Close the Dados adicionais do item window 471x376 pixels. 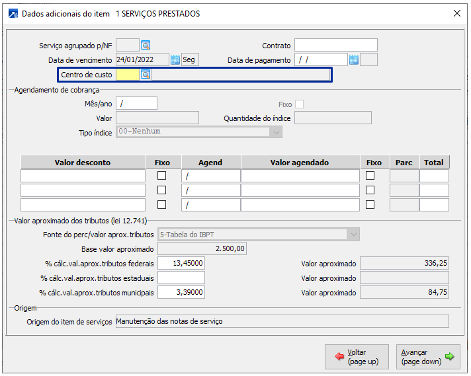pos(456,13)
